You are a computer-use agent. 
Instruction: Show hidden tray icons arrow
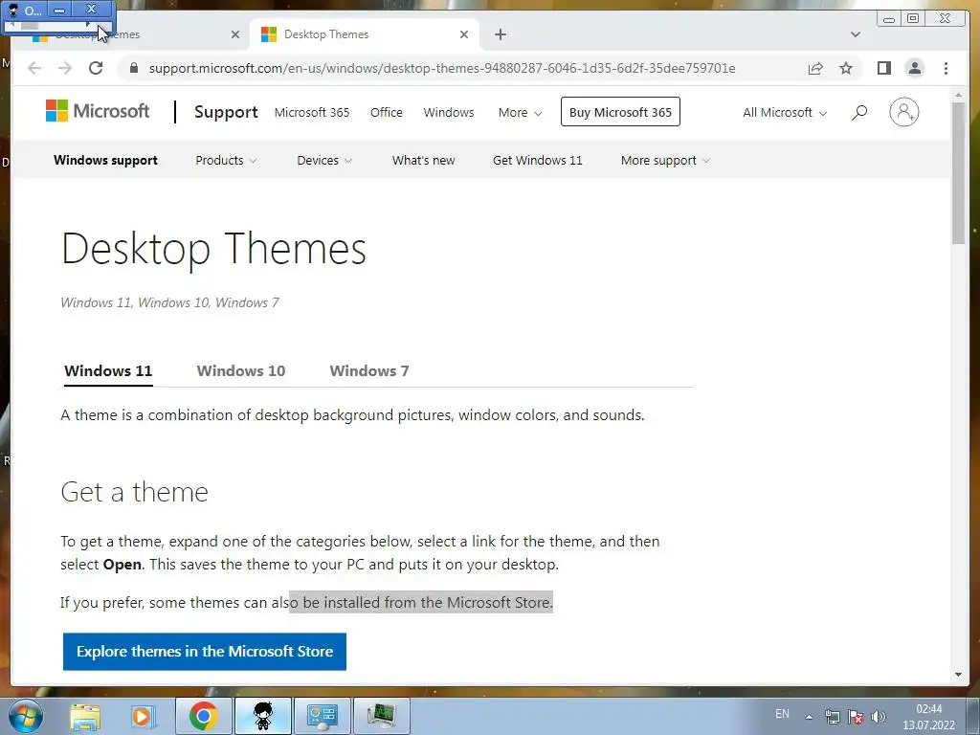coord(809,717)
